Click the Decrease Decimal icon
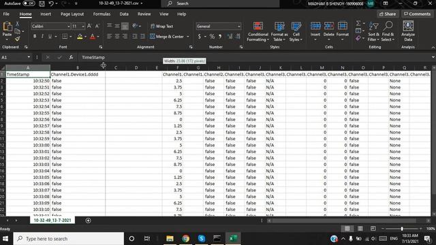The width and height of the screenshot is (436, 245). tap(238, 36)
